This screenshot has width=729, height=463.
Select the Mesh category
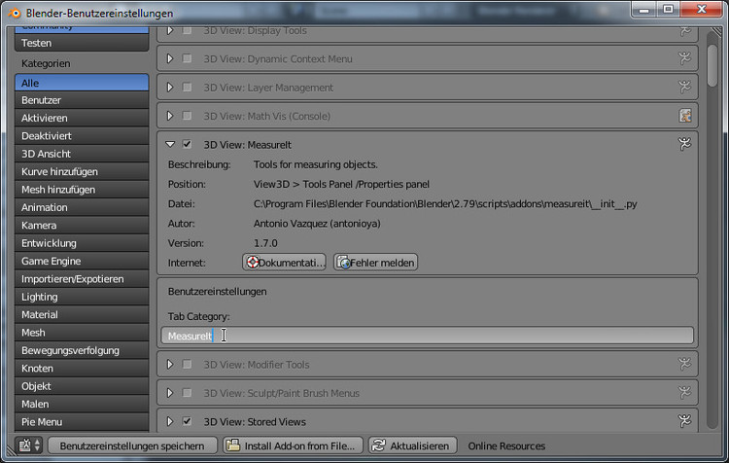(x=82, y=333)
